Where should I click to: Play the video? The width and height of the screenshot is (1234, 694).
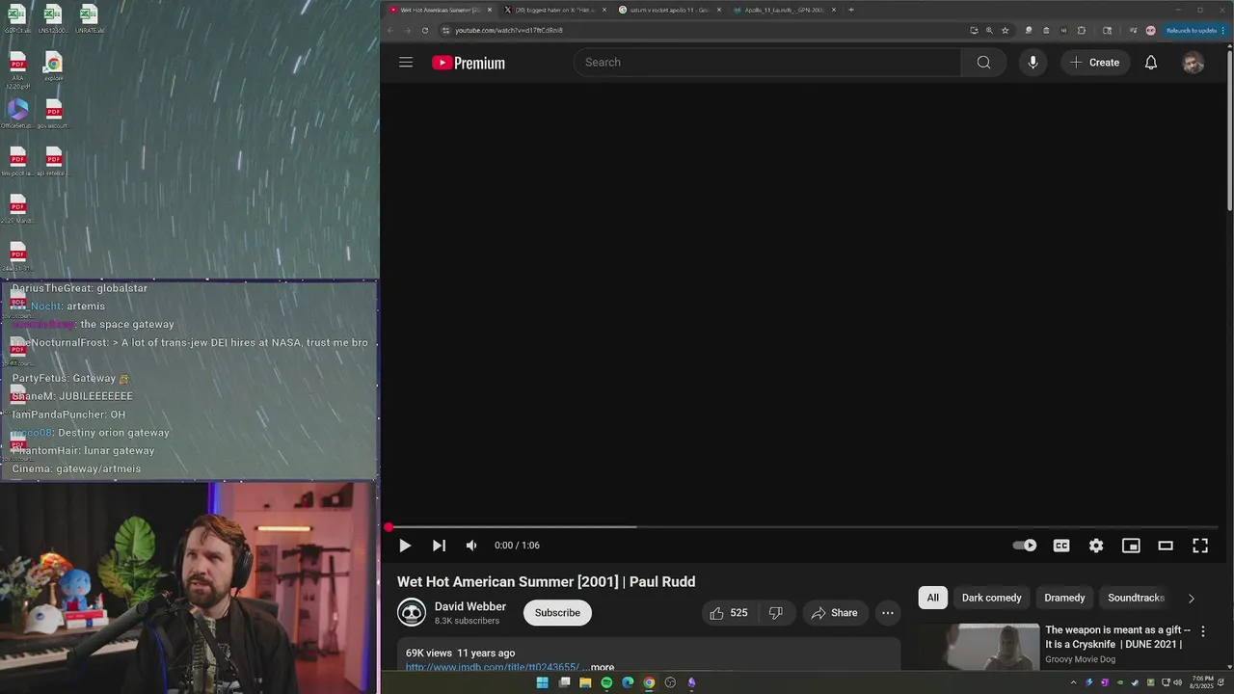[x=405, y=546]
